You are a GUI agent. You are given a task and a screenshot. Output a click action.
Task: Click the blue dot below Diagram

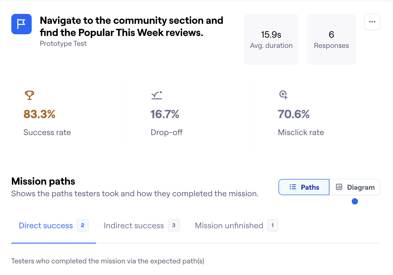pyautogui.click(x=355, y=201)
